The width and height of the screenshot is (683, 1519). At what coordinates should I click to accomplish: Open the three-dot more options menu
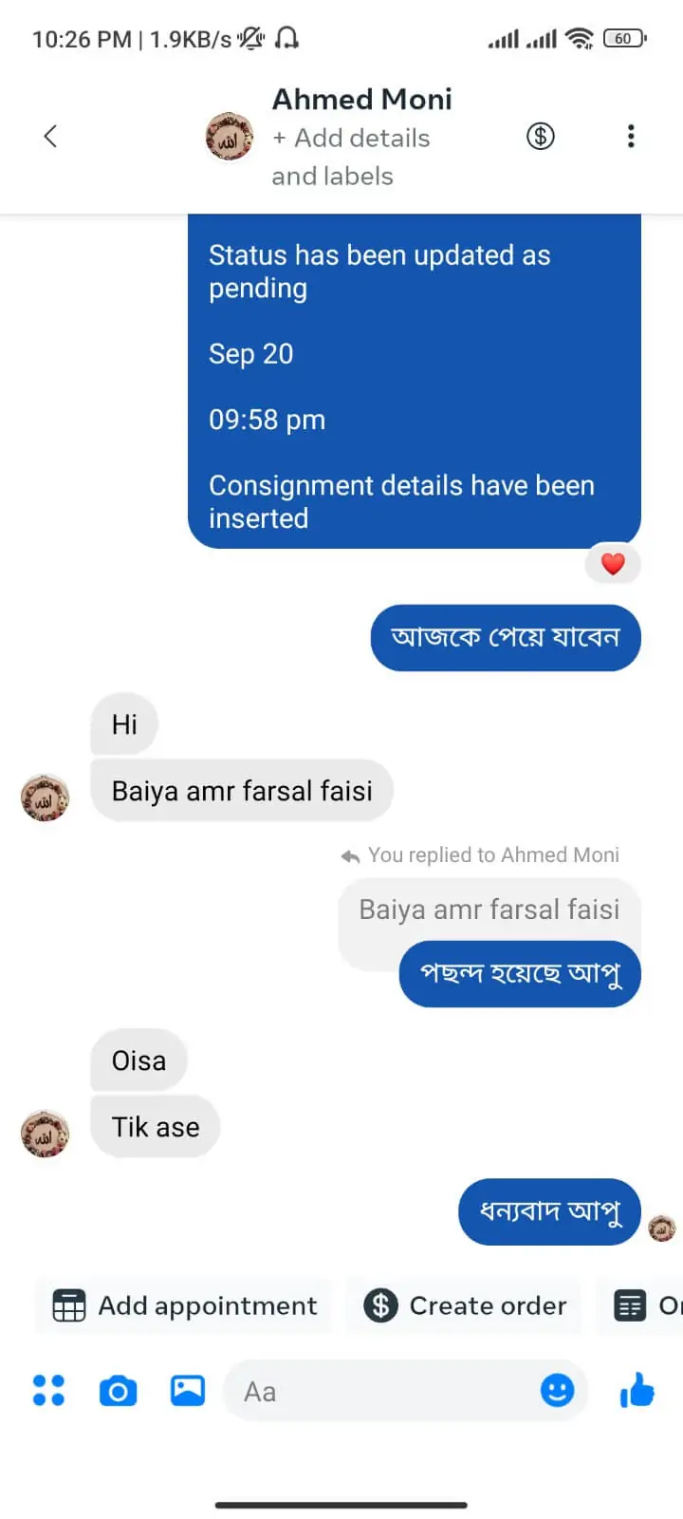tap(631, 137)
